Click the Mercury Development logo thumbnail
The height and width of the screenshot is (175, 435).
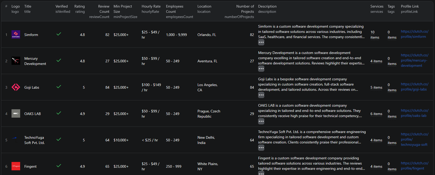[x=16, y=61]
